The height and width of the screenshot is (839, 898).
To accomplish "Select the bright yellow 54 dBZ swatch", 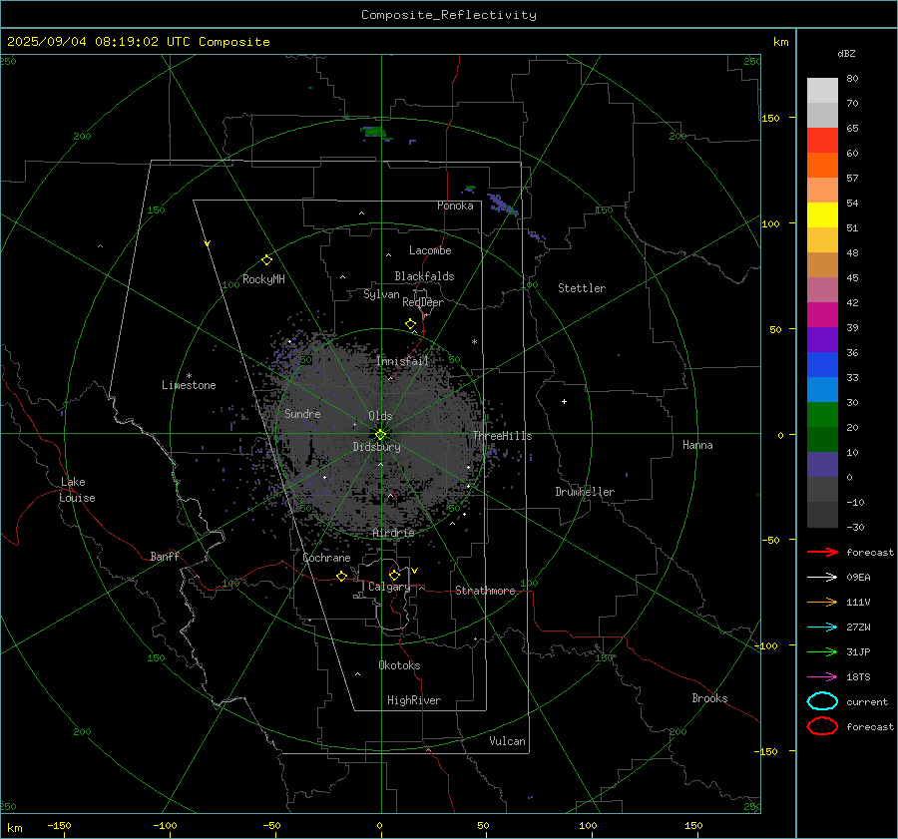I will [822, 214].
